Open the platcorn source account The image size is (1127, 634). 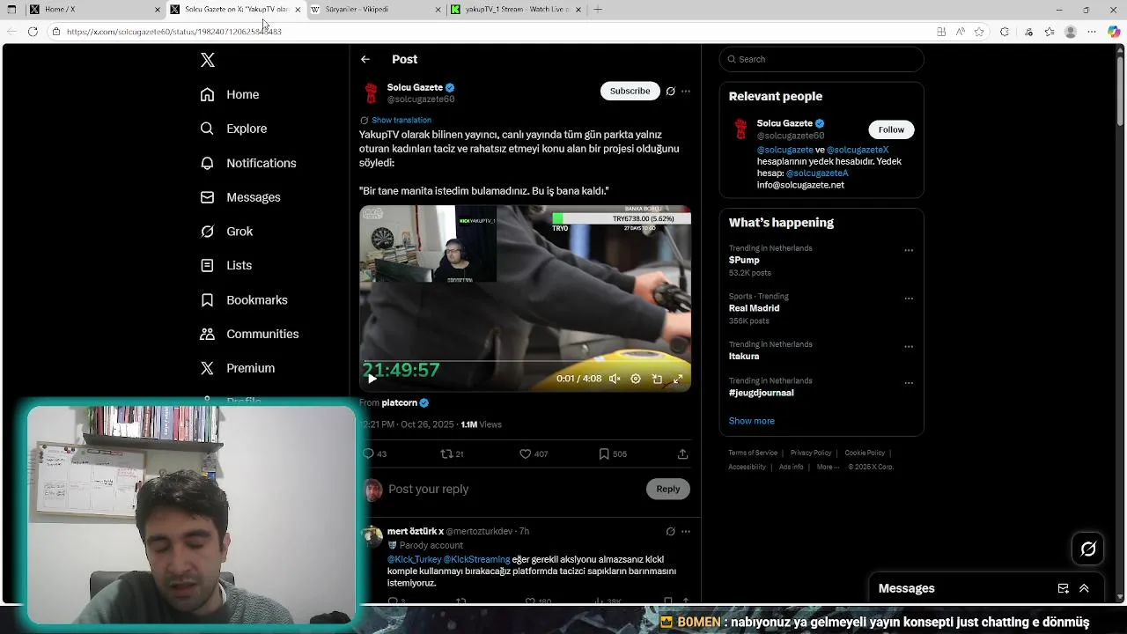(x=400, y=402)
